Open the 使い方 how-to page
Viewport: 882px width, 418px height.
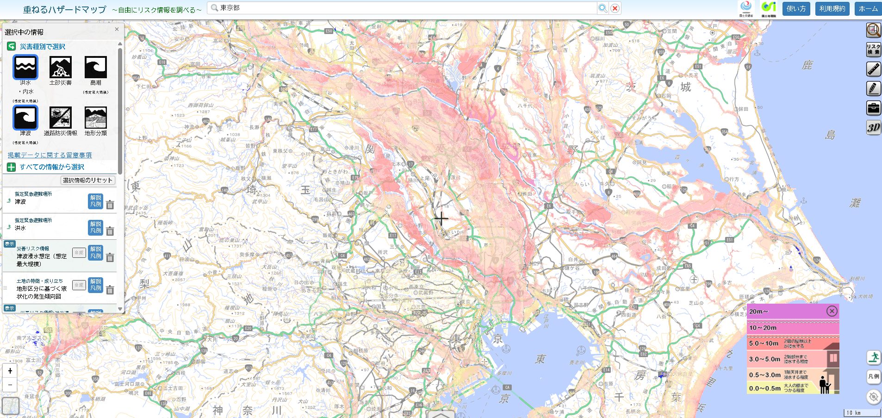coord(796,9)
